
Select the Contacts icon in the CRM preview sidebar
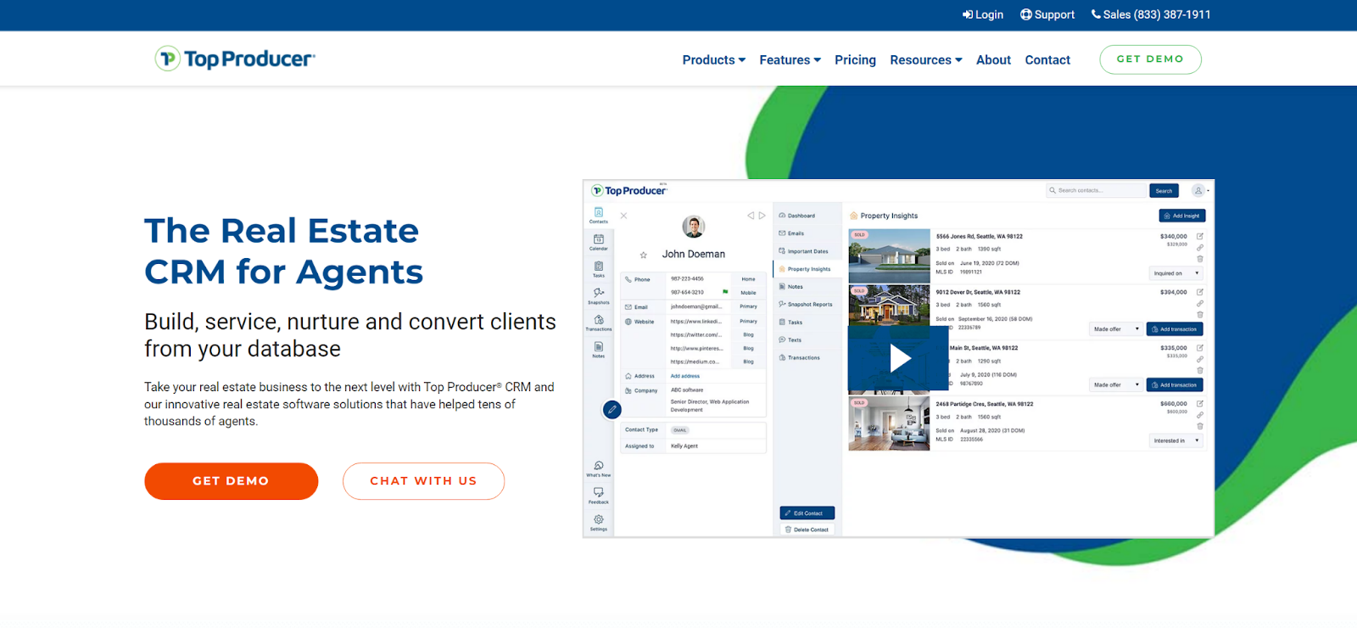pyautogui.click(x=599, y=215)
